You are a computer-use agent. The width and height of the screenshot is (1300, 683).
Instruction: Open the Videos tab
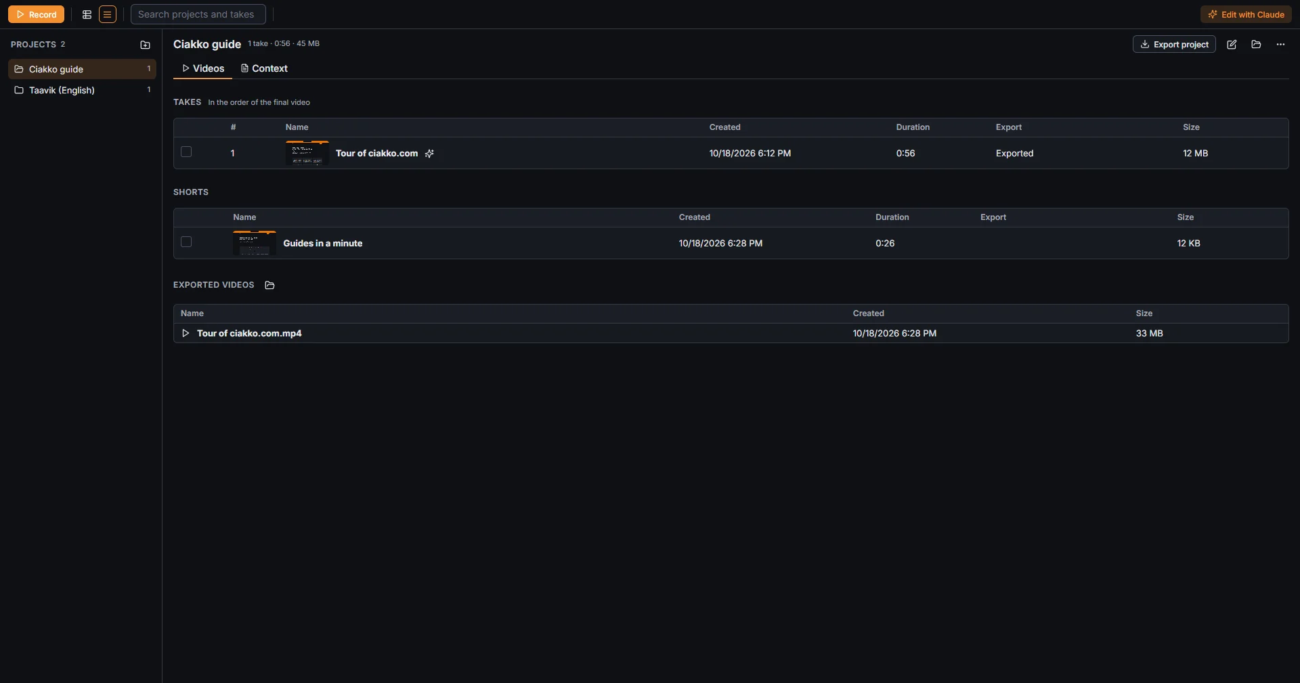pos(203,68)
